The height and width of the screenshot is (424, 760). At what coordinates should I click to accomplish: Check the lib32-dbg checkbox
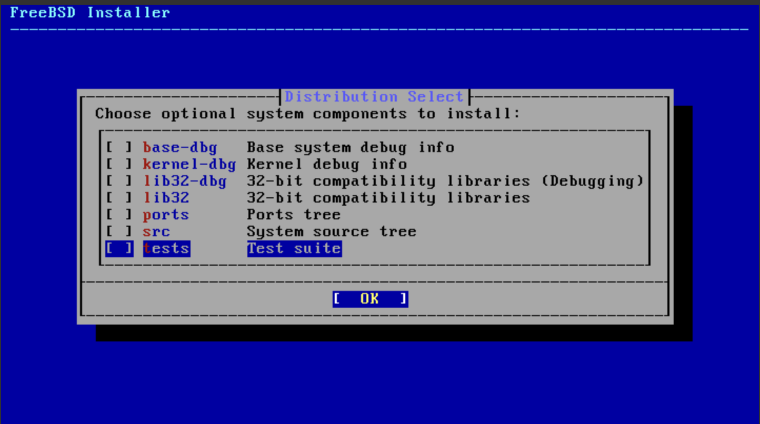119,181
